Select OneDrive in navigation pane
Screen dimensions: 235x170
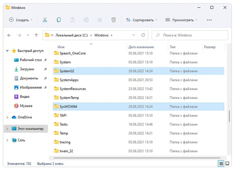25,117
